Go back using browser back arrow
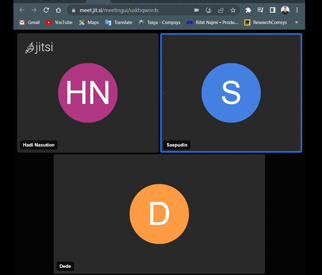Viewport: 322px width, 275px height. [x=22, y=10]
